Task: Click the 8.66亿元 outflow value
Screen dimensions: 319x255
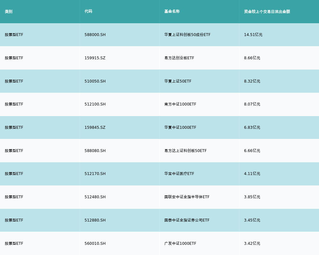Action: (252, 58)
